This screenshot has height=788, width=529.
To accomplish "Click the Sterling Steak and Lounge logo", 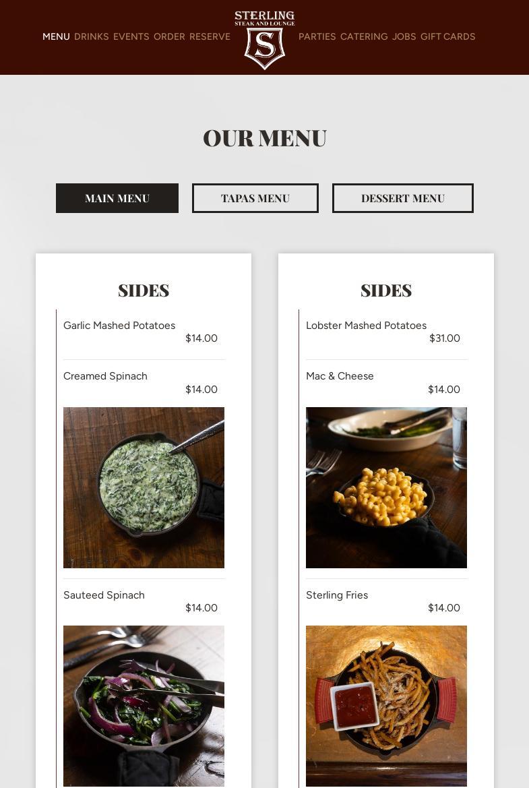I will pos(265,40).
